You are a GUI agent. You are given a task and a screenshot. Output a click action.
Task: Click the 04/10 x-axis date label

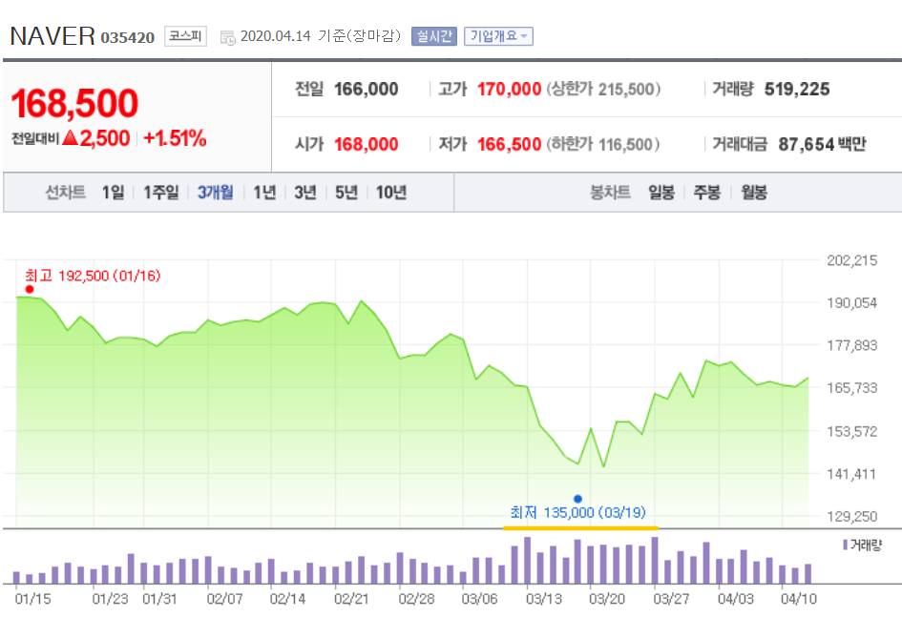799,599
